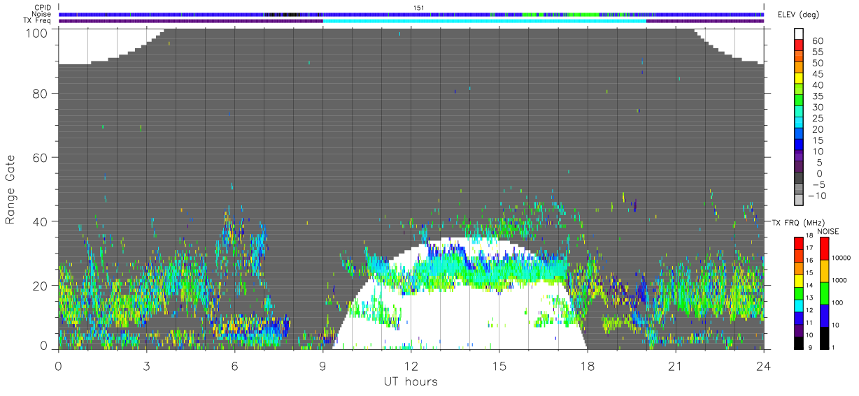Click the x-axis tick label '21'
This screenshot has height=396, width=859.
tap(675, 366)
